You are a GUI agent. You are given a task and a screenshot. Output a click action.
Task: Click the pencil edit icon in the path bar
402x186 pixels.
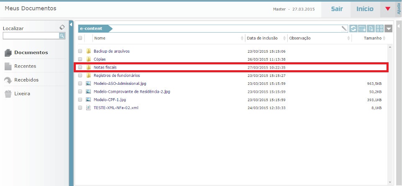pyautogui.click(x=344, y=28)
